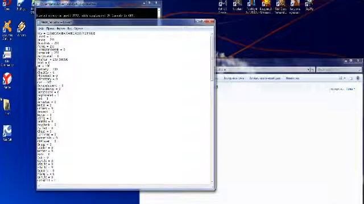Screen dimensions: 364x204
Task: Open the Правка menu in Notepad
Action: pos(50,28)
